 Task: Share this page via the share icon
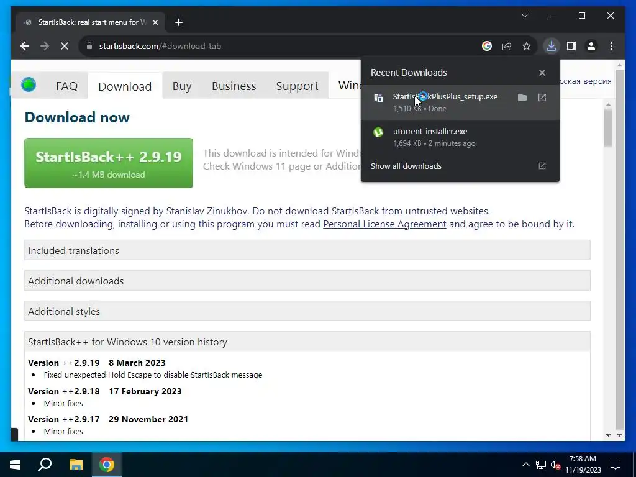507,46
